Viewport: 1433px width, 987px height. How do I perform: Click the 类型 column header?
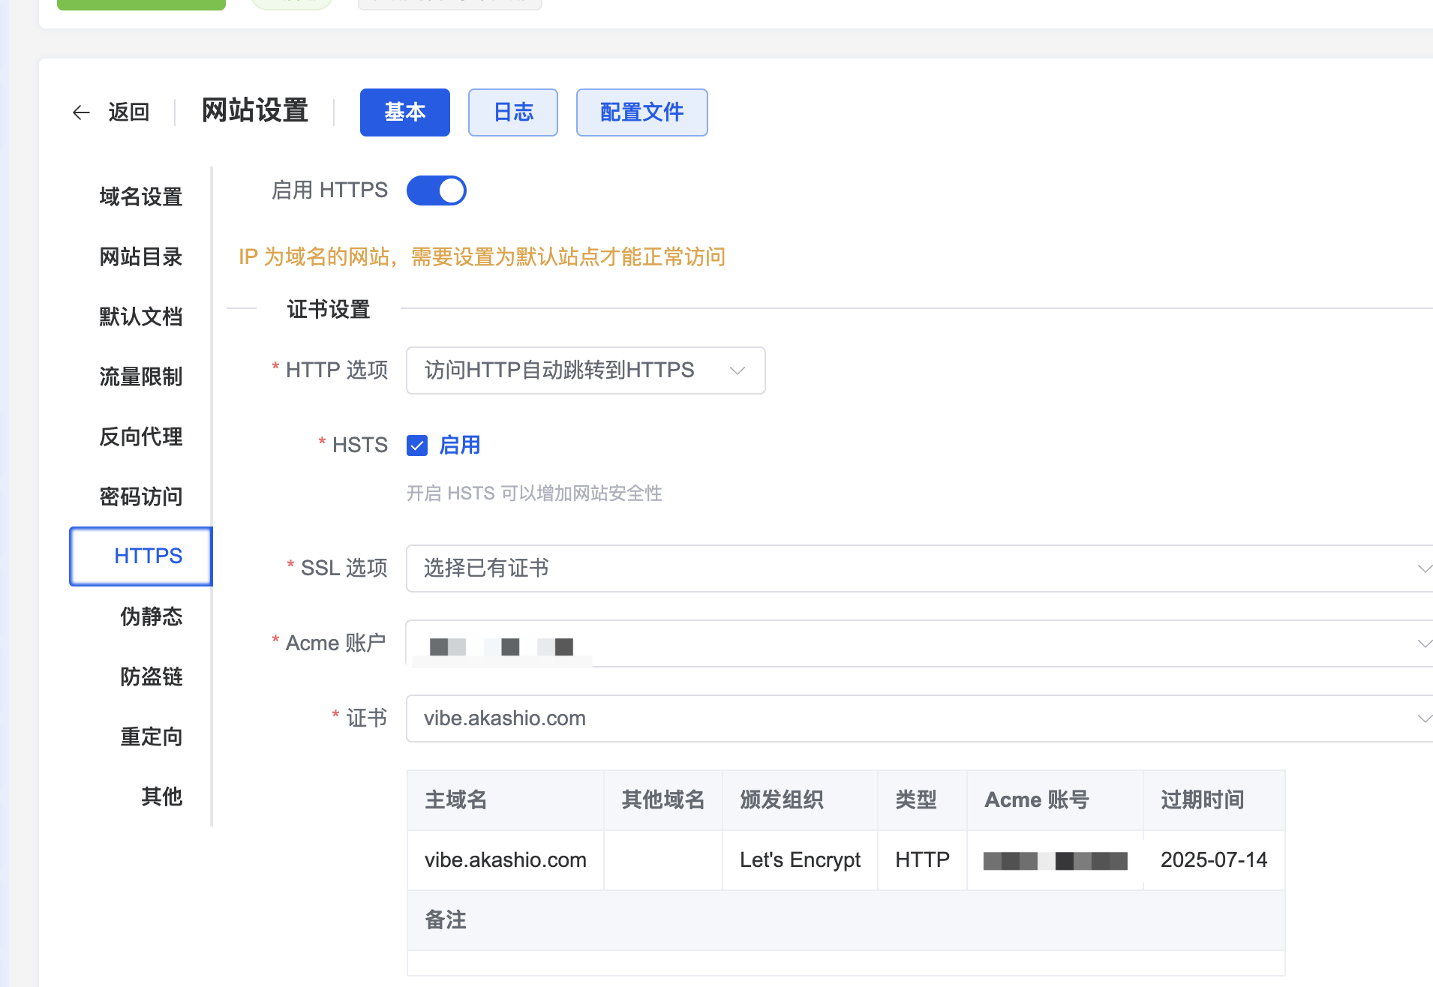[923, 800]
